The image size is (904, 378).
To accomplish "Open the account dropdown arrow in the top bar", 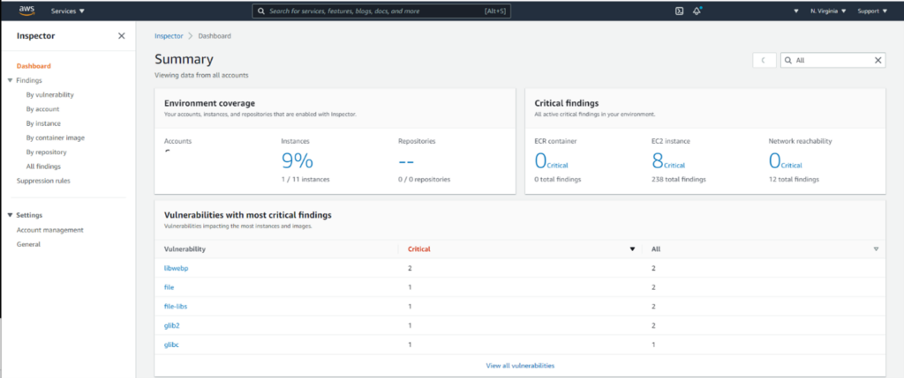I will pos(796,11).
